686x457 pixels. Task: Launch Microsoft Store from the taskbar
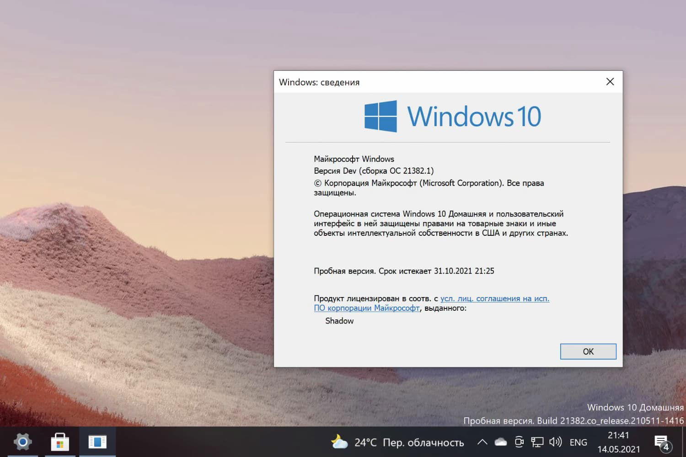pos(60,441)
